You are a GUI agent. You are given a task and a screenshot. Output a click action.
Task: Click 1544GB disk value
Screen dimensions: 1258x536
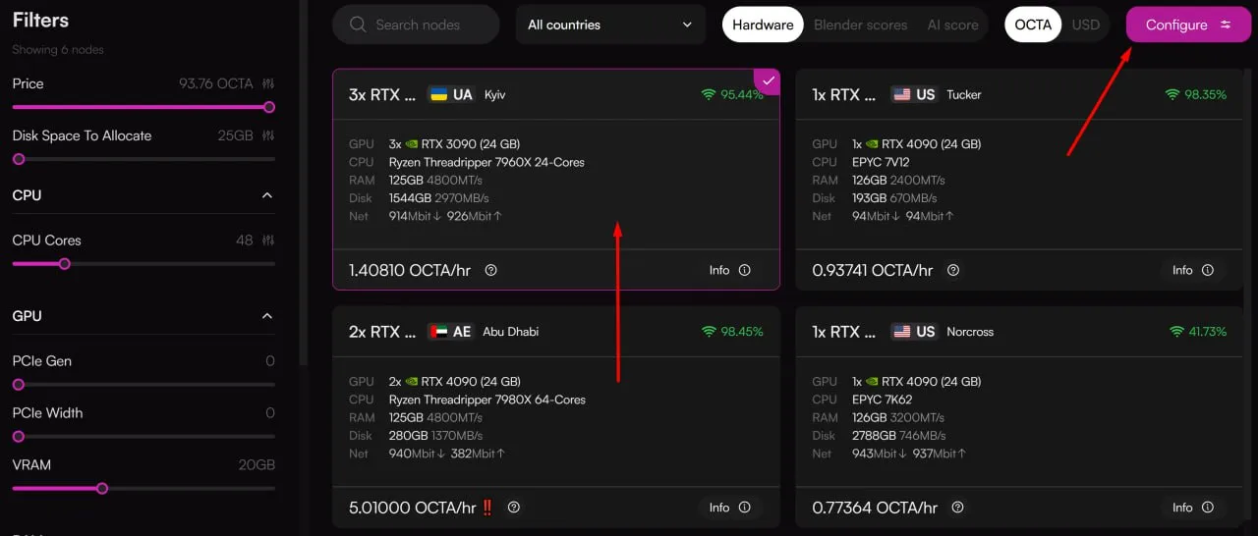click(410, 198)
